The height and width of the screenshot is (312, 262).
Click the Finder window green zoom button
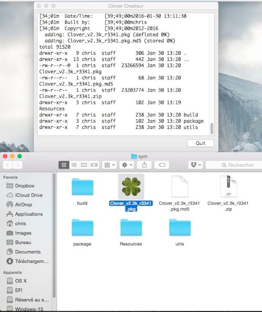click(x=20, y=156)
